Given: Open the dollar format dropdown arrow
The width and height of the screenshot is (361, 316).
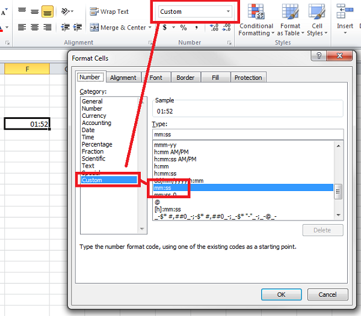Looking at the screenshot, I should click(174, 28).
